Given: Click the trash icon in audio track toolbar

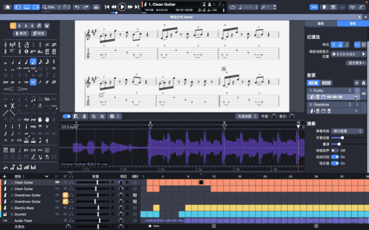Looking at the screenshot, I should pos(84,116).
